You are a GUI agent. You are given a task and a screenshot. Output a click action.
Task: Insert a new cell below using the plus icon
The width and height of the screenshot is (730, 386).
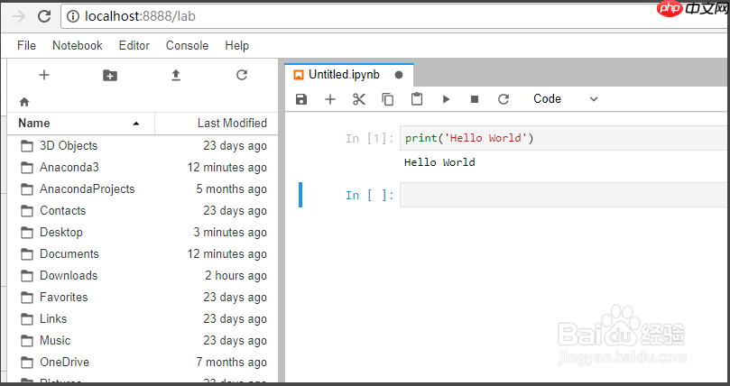pyautogui.click(x=330, y=99)
